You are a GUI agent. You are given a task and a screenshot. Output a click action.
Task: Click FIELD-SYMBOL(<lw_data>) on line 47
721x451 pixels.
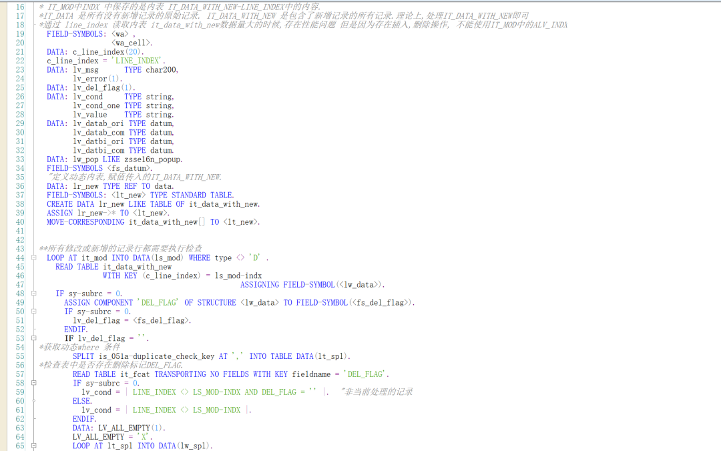333,285
